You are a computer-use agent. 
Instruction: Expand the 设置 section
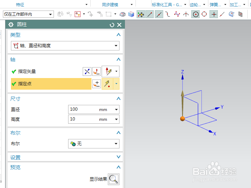118,157
